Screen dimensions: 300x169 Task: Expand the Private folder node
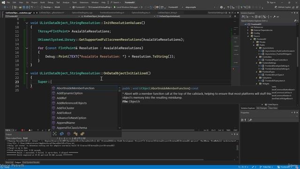(254, 42)
